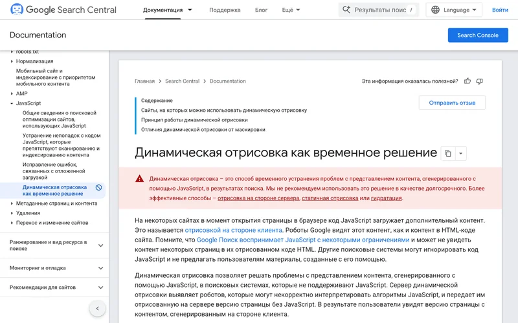Open the Поддержка tab
The width and height of the screenshot is (518, 323).
(225, 10)
